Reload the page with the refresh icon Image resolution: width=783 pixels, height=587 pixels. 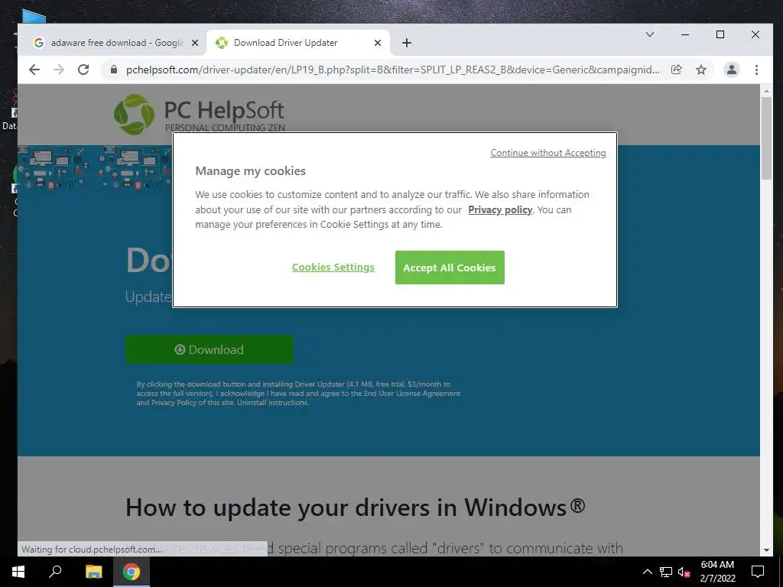83,70
